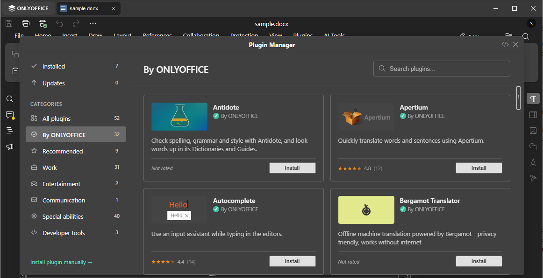Open the Headings navigation icon
543x278 pixels.
point(10,130)
